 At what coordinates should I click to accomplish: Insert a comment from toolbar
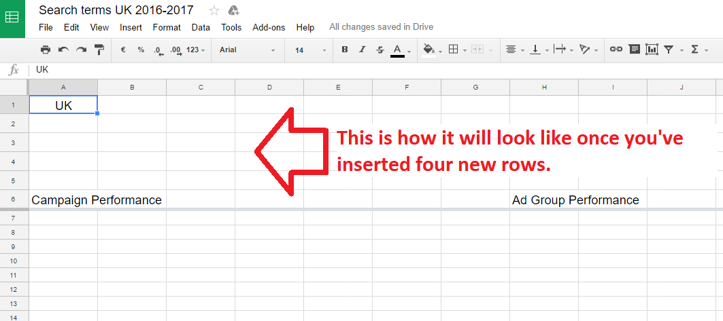tap(634, 50)
